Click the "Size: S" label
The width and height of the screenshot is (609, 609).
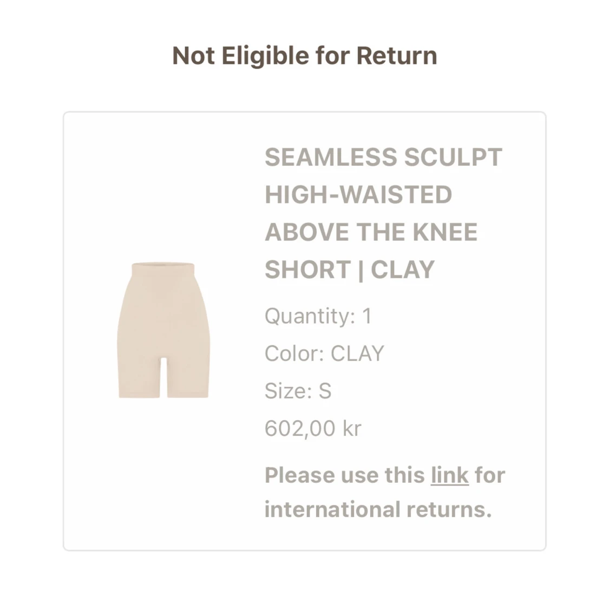[298, 391]
